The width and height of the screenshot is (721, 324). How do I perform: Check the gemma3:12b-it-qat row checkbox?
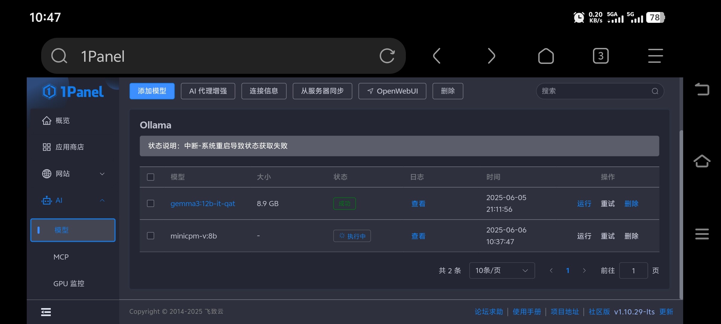[151, 203]
